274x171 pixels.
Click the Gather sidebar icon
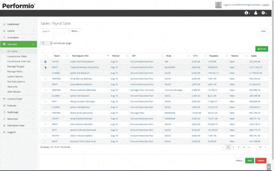5,31
